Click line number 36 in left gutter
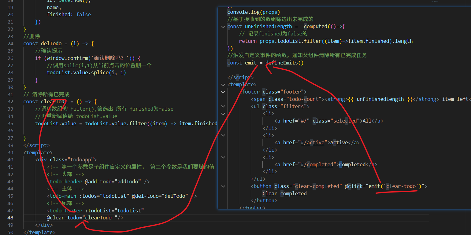This screenshot has width=471, height=235. [10, 130]
